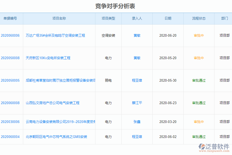The width and height of the screenshot is (232, 155).
Task: Select recorder 张鑫
Action: point(137,122)
